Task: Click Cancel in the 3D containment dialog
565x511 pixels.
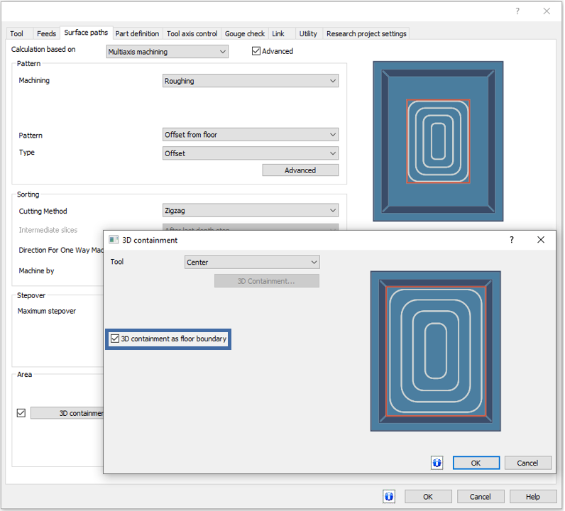Action: 528,463
